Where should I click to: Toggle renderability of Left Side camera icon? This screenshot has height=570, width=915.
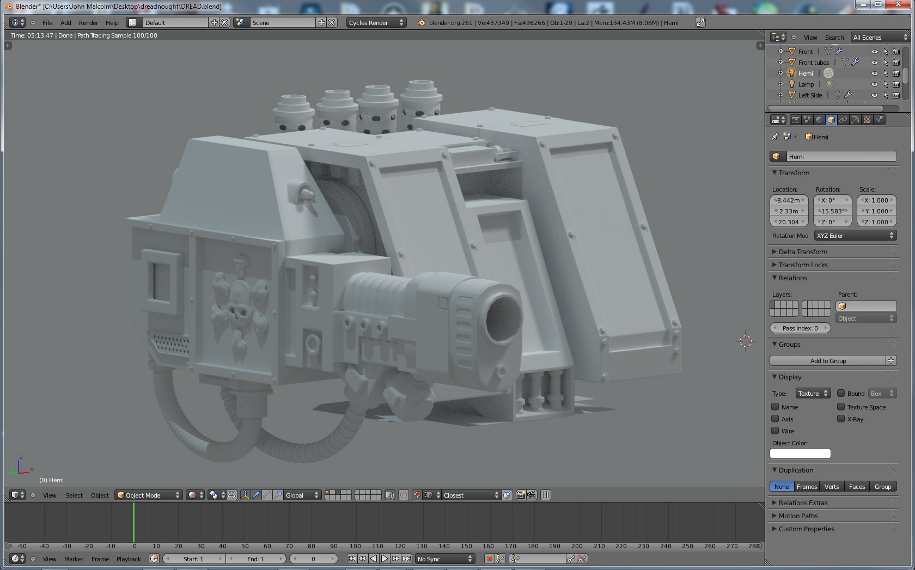pyautogui.click(x=896, y=95)
